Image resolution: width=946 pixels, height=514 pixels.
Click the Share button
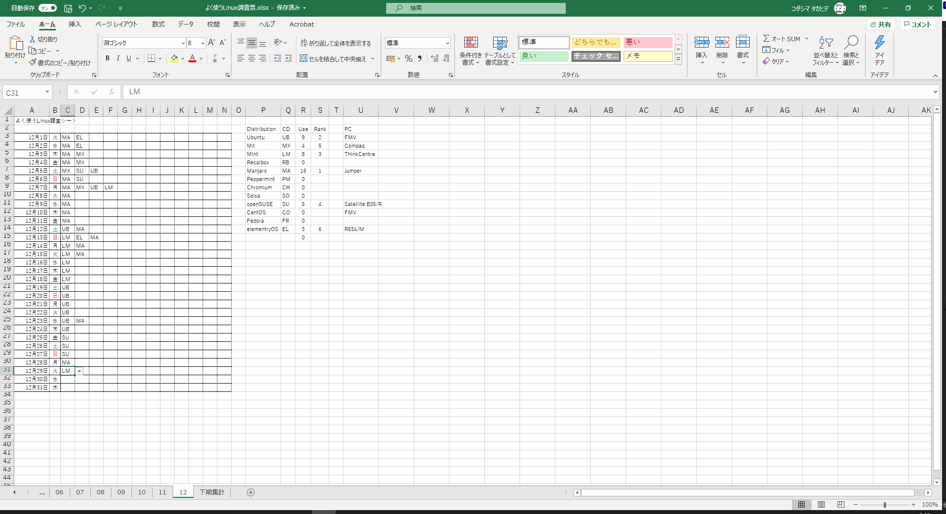880,25
